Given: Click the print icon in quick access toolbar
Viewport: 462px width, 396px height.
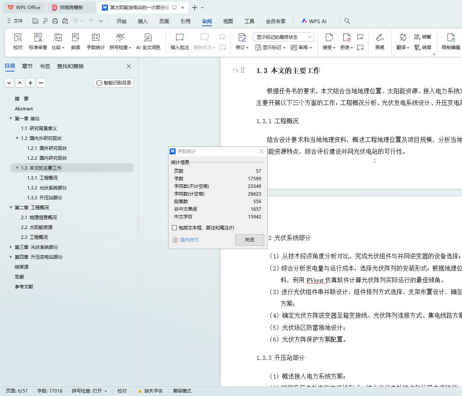Looking at the screenshot, I should [55, 21].
